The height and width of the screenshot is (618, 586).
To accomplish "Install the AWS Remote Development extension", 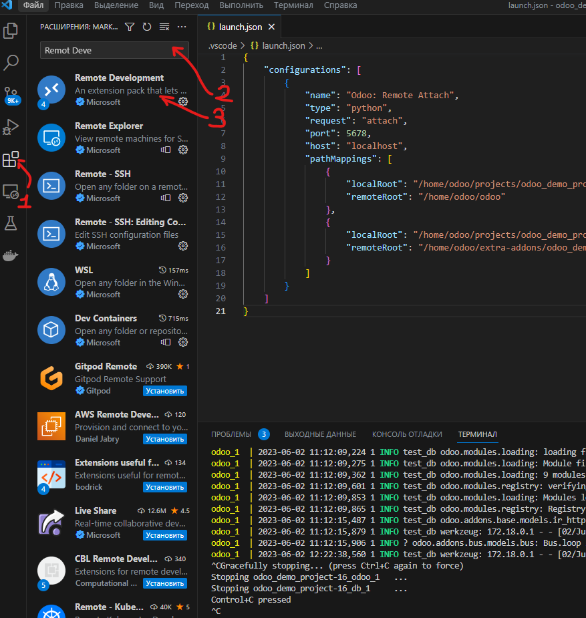I will tap(165, 439).
